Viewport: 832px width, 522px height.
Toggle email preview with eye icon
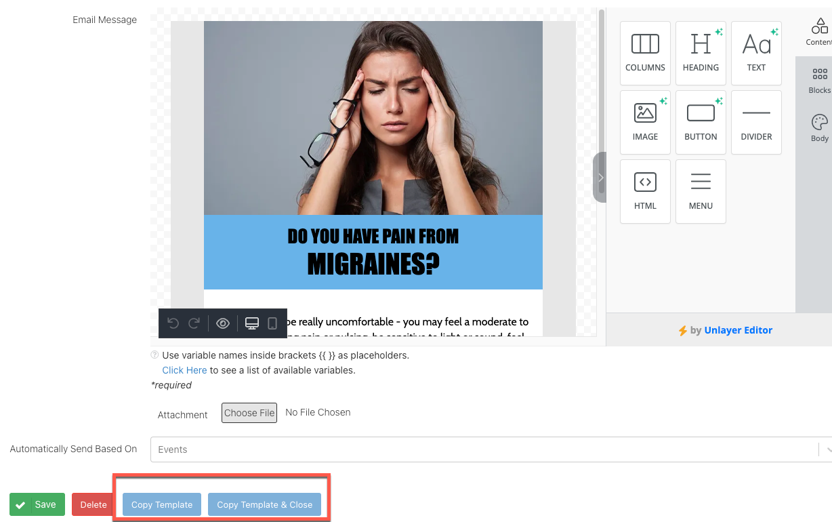pyautogui.click(x=223, y=323)
